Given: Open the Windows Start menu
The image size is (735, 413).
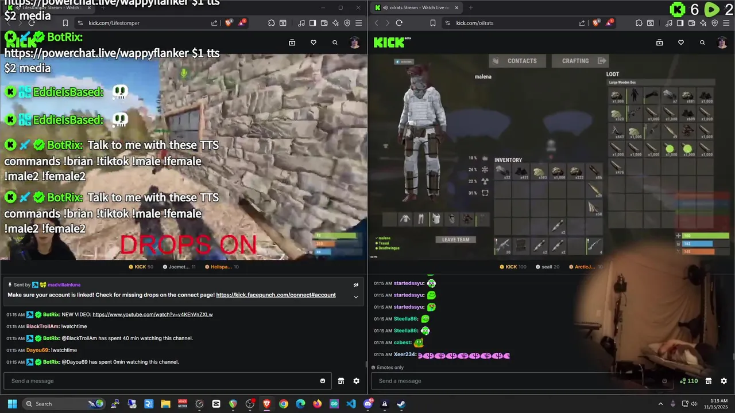Looking at the screenshot, I should coord(12,404).
